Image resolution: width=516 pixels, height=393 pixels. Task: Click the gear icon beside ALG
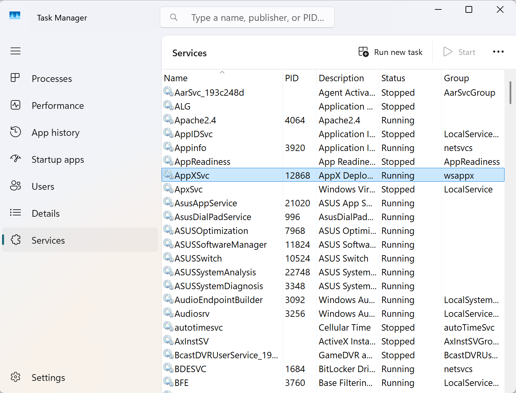coord(168,105)
